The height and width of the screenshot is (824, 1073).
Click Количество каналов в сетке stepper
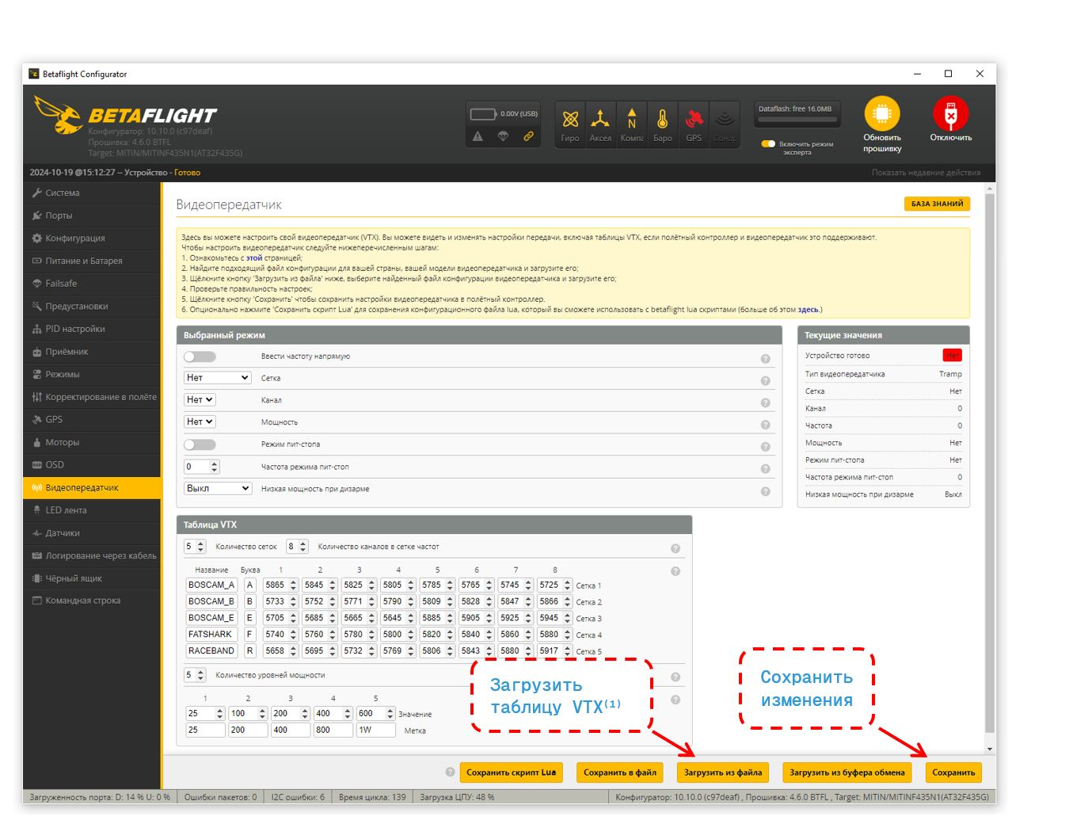click(x=297, y=547)
